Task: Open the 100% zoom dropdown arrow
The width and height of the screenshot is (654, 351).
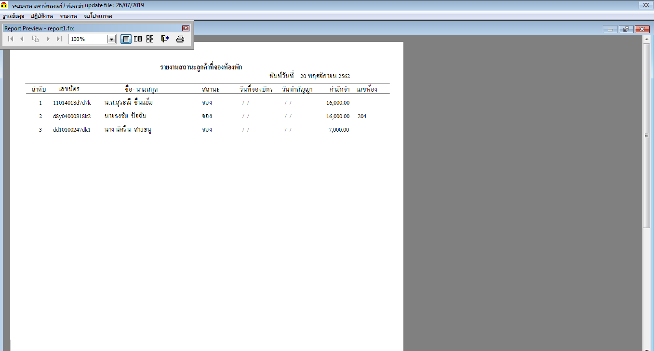Action: pos(111,39)
